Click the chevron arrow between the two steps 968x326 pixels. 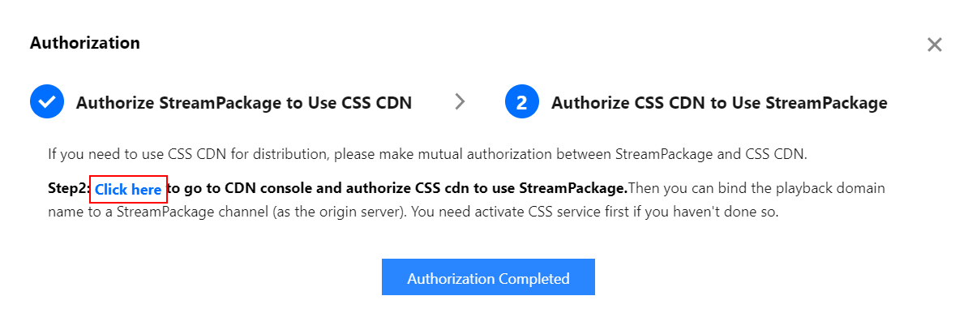coord(460,101)
